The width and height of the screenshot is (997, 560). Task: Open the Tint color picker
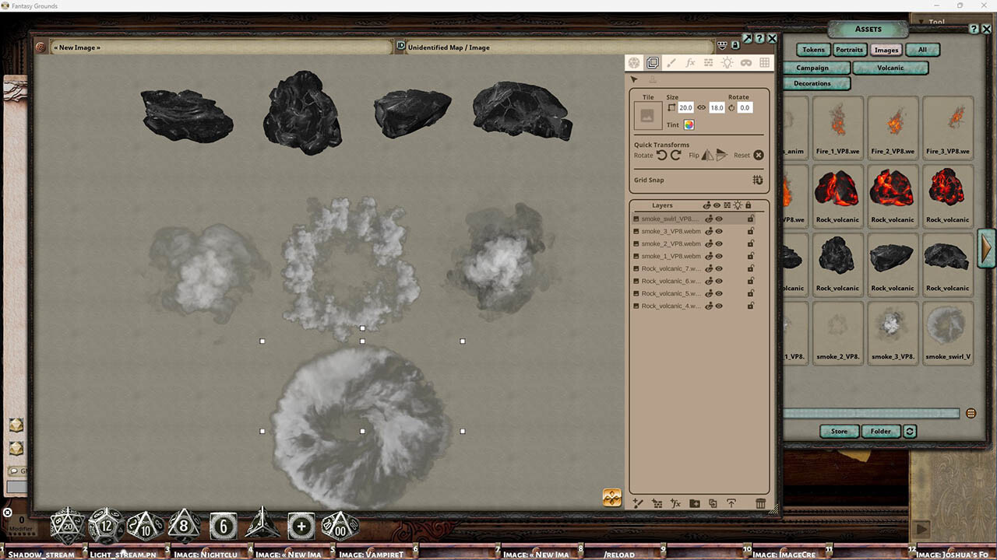coord(689,124)
